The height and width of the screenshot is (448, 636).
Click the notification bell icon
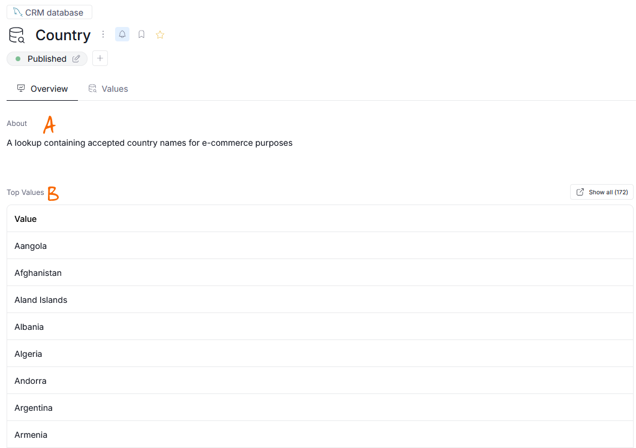point(122,34)
